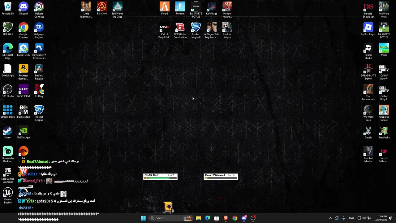Select the Call of Duty MW shortcut
Viewport: 396px width, 223px height.
[x=165, y=31]
